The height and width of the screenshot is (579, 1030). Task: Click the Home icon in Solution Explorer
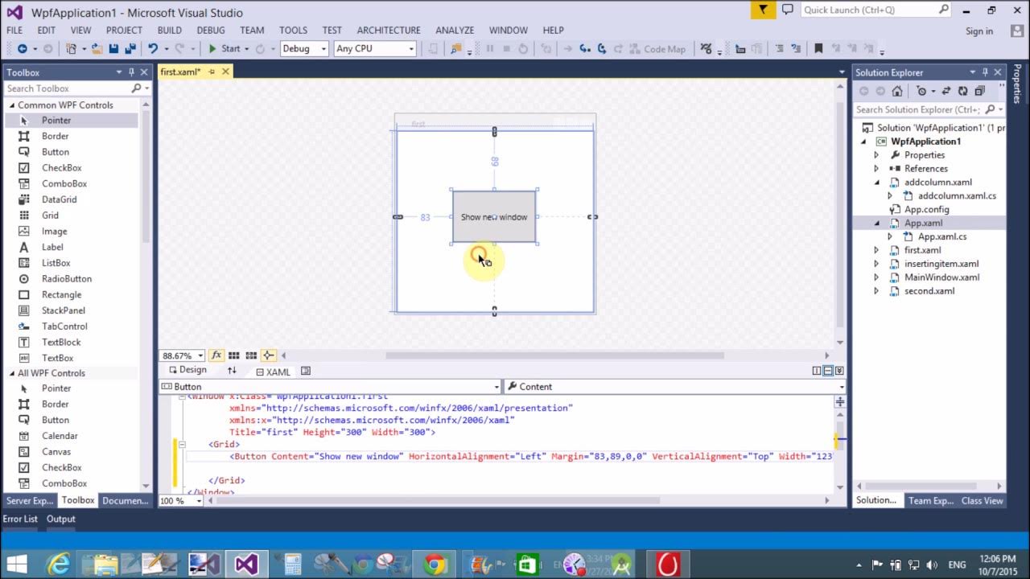coord(897,91)
